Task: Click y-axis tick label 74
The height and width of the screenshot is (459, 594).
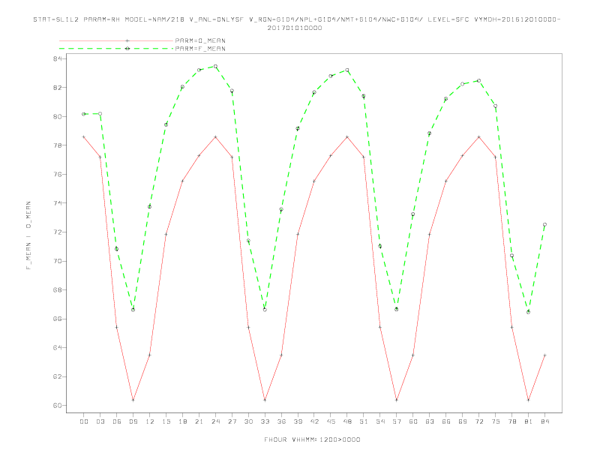Action: (57, 203)
